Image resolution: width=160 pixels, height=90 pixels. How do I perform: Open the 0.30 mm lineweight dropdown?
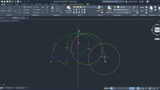[130, 10]
